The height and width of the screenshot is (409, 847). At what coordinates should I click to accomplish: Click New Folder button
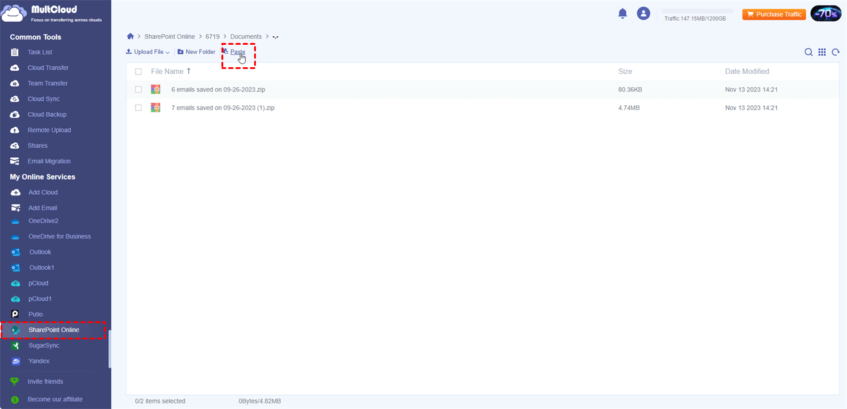pyautogui.click(x=196, y=52)
